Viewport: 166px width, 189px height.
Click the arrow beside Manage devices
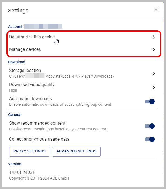[x=154, y=49]
